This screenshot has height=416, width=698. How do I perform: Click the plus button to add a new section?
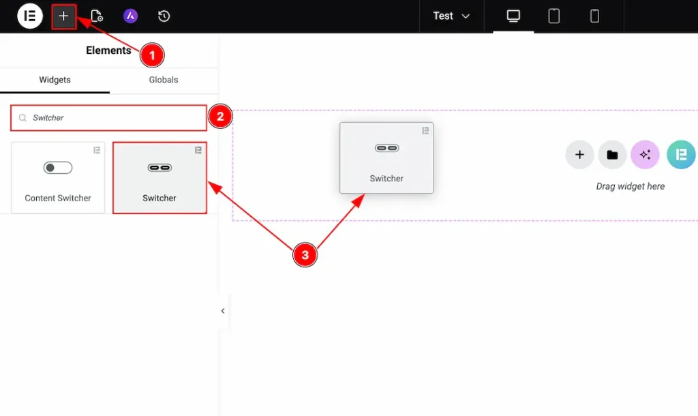[x=579, y=155]
